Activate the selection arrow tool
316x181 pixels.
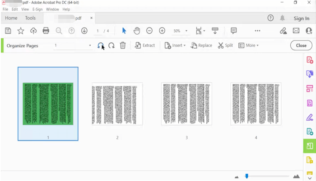[x=124, y=31]
